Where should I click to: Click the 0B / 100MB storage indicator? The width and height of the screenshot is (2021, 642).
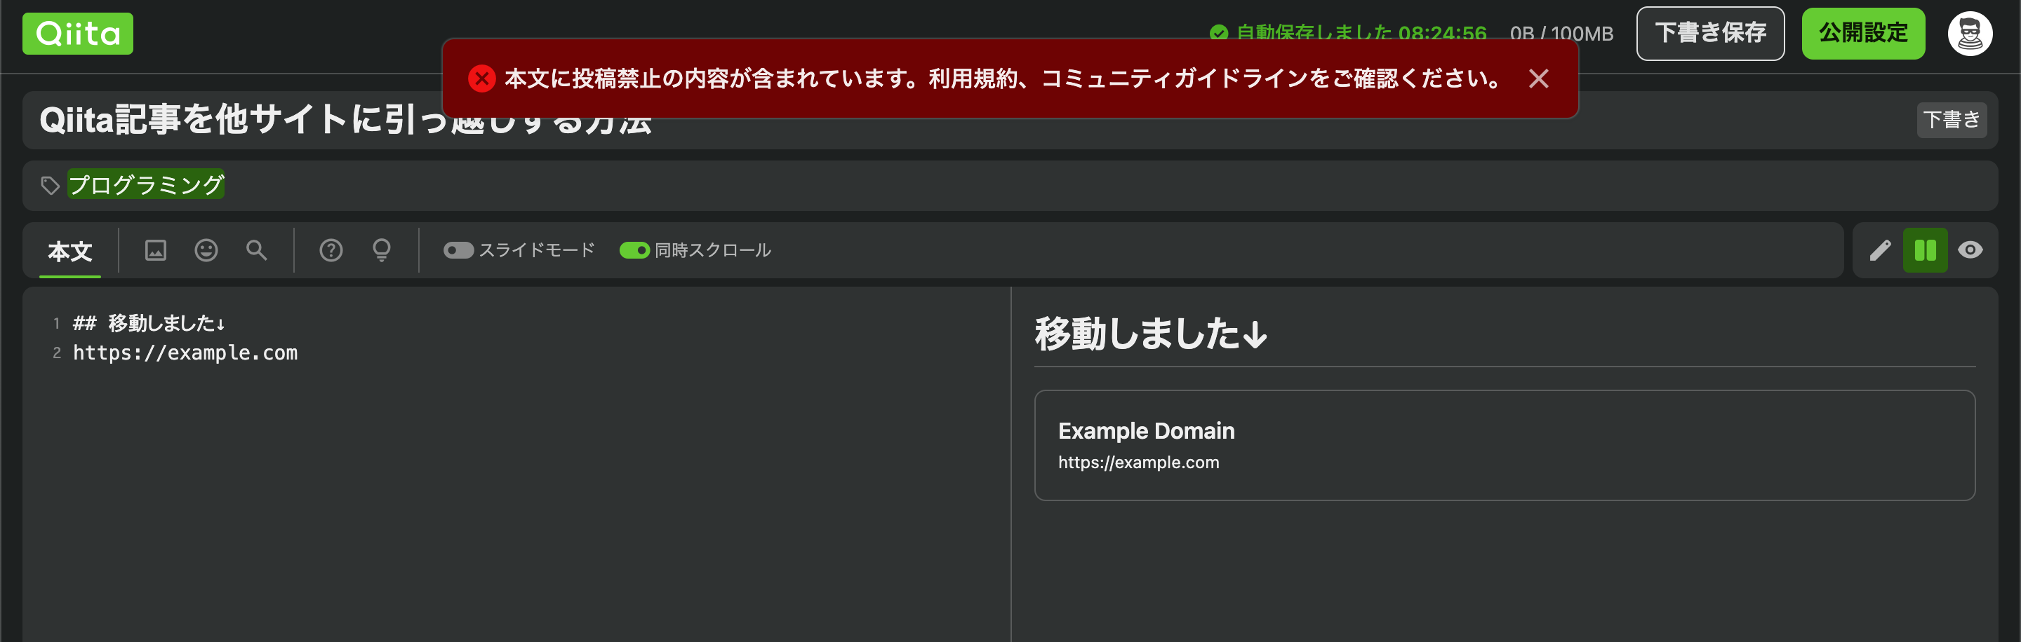tap(1561, 34)
